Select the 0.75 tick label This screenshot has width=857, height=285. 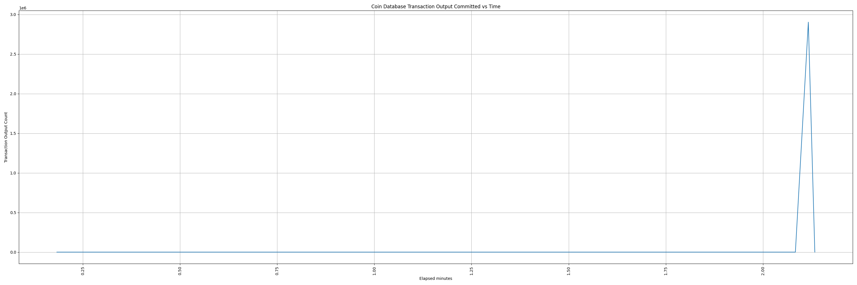(277, 270)
